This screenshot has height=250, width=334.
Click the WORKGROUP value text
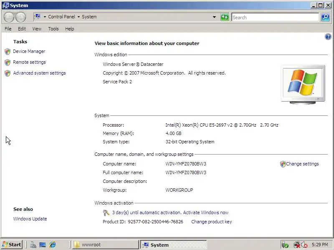pyautogui.click(x=179, y=190)
